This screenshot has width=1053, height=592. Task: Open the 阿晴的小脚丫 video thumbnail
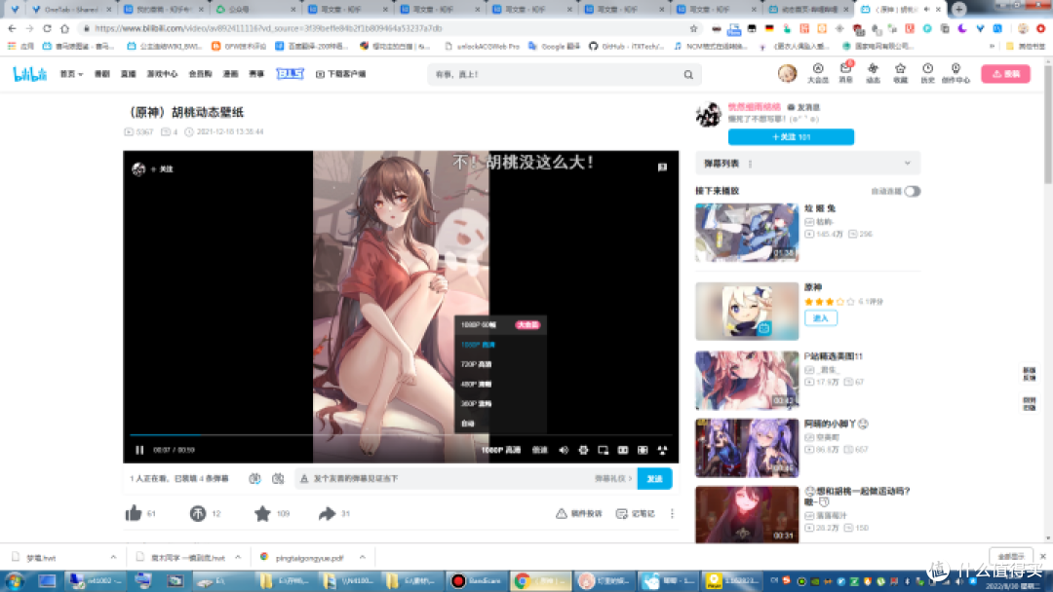(747, 448)
